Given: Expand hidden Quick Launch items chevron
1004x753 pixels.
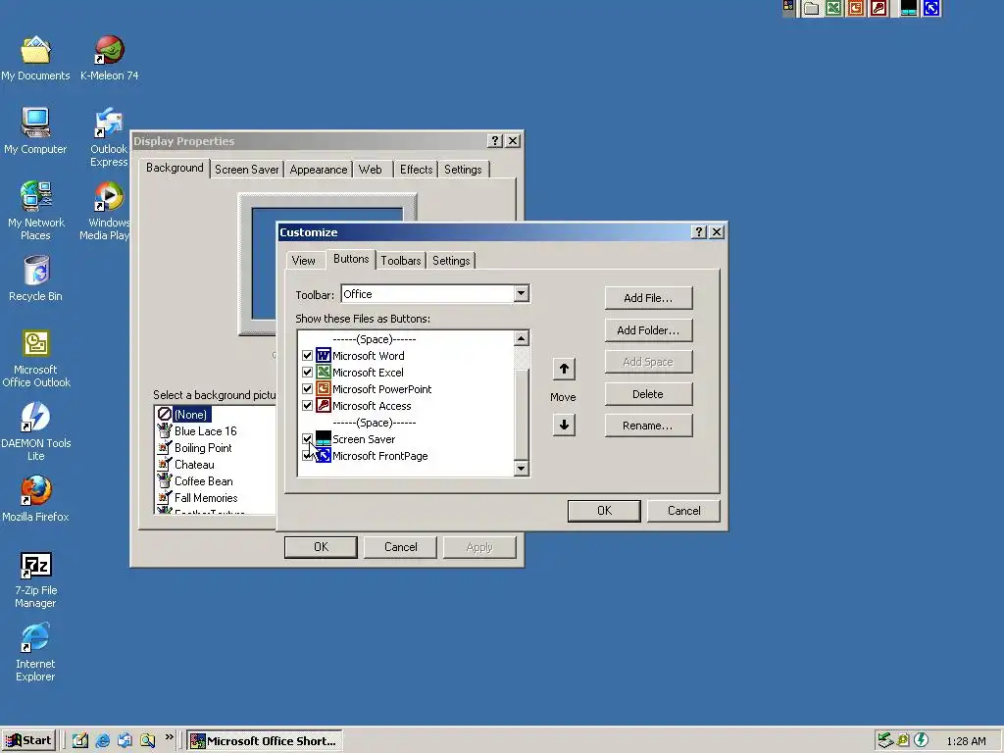Looking at the screenshot, I should pos(169,737).
